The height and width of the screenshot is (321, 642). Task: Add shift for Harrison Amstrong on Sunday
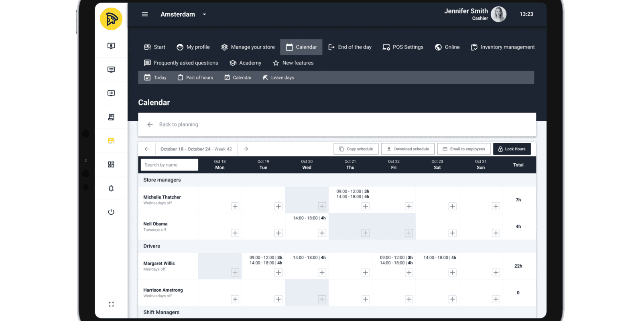(x=496, y=299)
